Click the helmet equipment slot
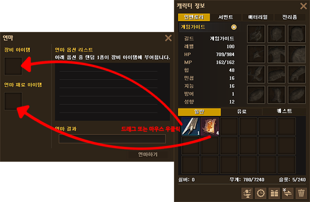This screenshot has height=202, width=310. coord(276,34)
